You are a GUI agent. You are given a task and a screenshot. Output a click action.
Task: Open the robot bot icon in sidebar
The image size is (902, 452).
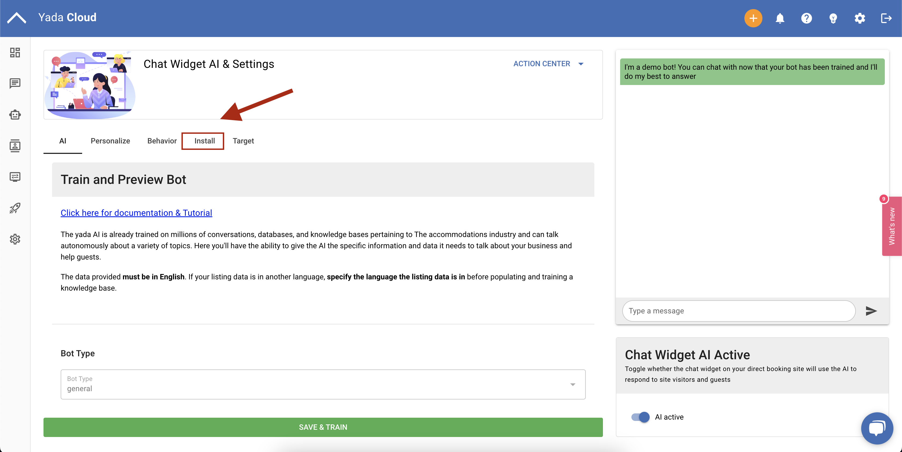(x=15, y=115)
